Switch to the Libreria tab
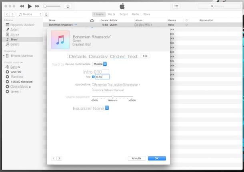The height and width of the screenshot is (172, 244). (x=99, y=14)
